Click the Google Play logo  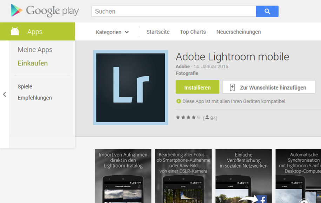[x=45, y=10]
